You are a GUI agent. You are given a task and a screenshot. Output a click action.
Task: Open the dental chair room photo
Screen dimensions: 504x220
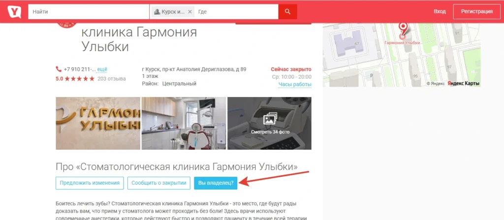[x=184, y=123]
